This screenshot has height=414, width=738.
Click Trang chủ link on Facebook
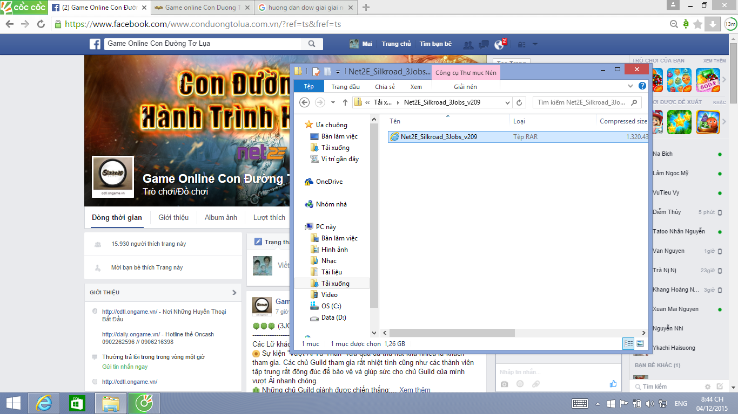(x=396, y=44)
